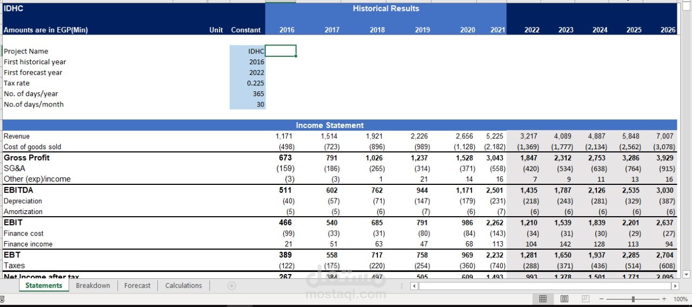Click the Depreciation row label
The height and width of the screenshot is (307, 692).
tap(23, 201)
